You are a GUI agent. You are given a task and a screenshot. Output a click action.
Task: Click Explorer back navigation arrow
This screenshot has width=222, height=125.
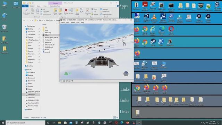24,20
